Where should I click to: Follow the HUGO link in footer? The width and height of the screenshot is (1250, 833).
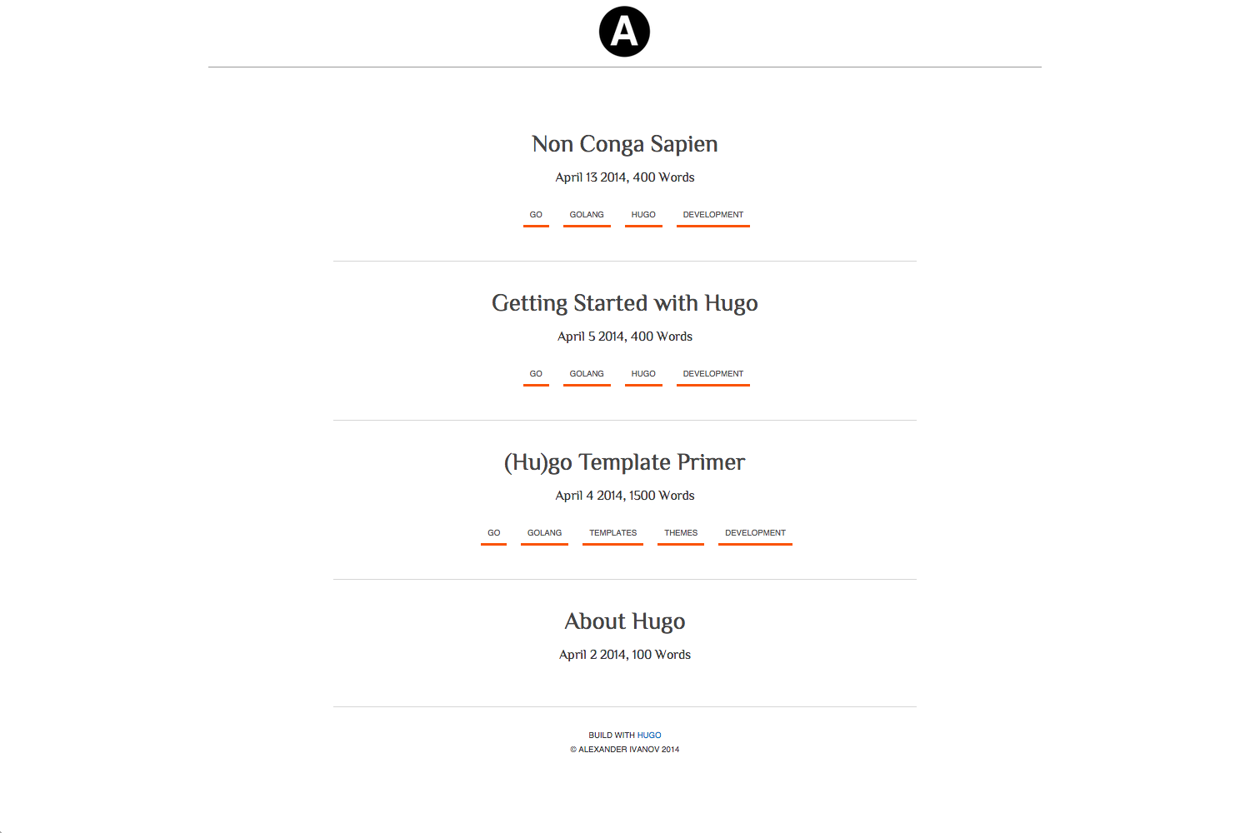(649, 736)
